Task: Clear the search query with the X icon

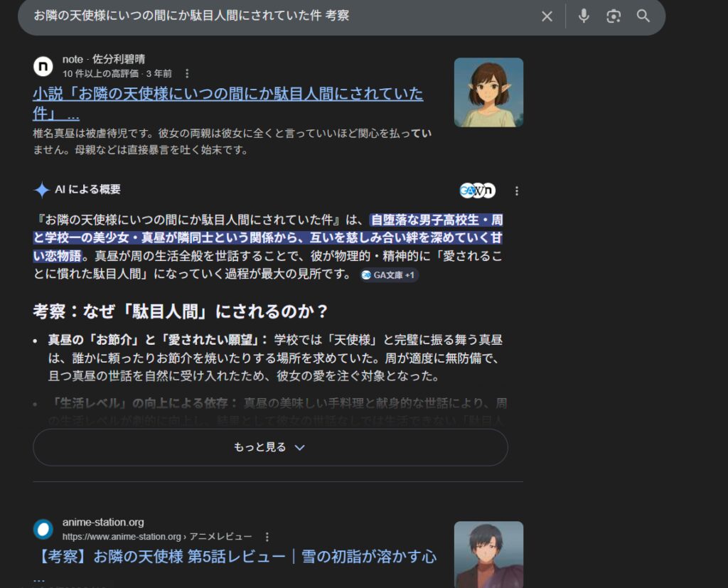Action: click(547, 16)
